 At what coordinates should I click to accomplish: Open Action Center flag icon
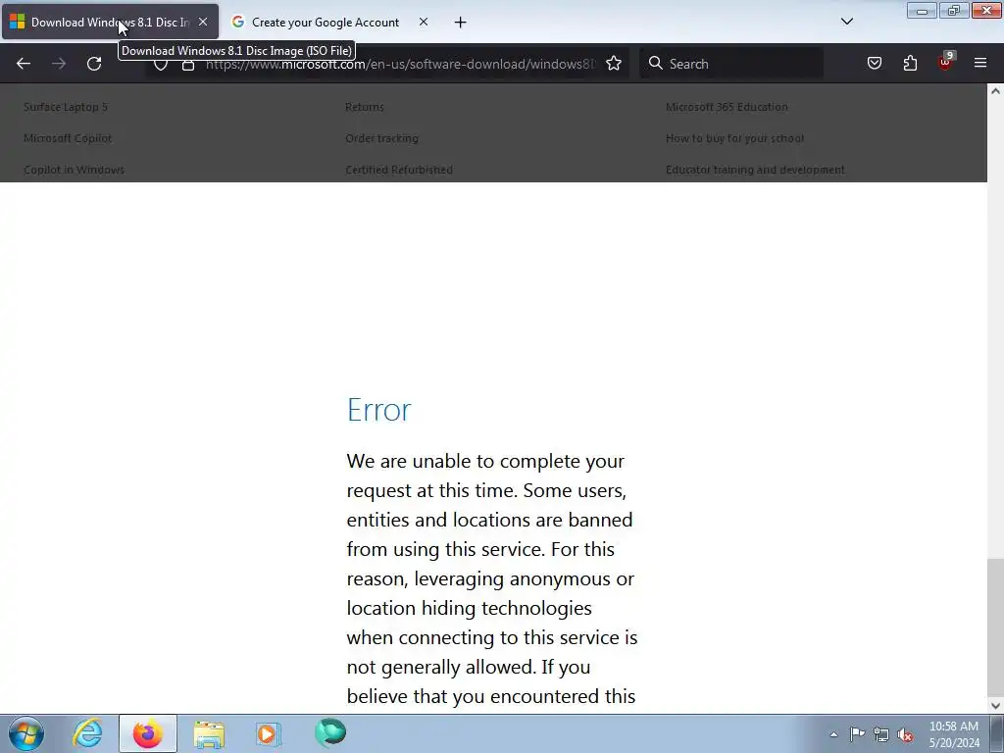857,734
